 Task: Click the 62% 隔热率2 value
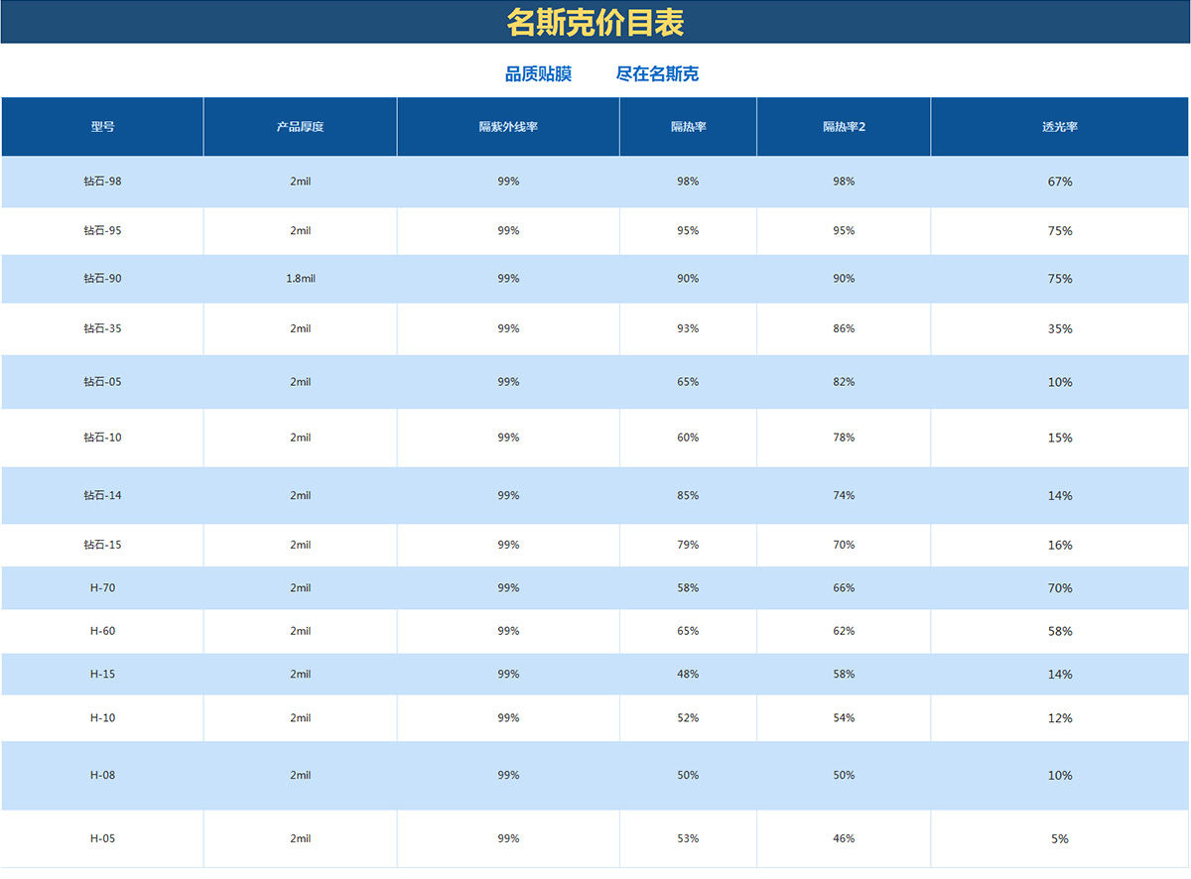[844, 631]
